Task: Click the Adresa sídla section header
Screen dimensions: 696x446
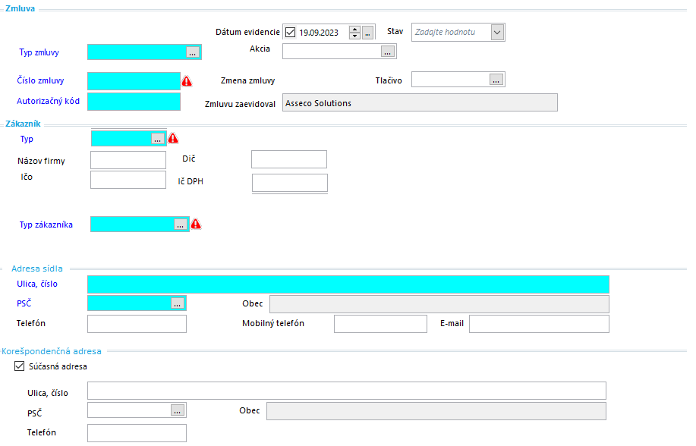Action: coord(37,269)
